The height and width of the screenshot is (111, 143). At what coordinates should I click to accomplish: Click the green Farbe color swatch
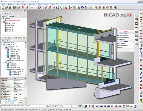(x=15, y=83)
